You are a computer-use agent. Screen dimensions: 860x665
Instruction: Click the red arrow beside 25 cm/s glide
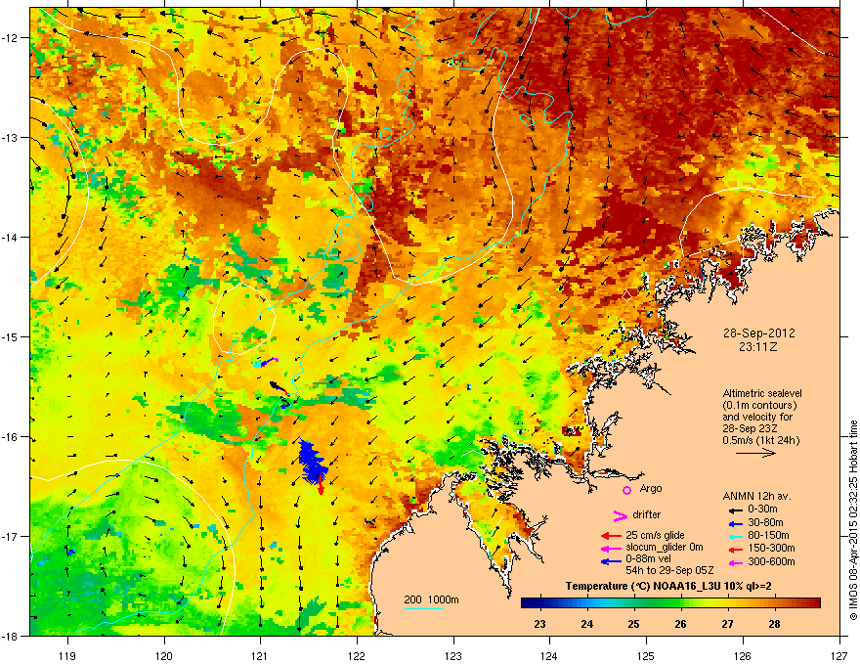(611, 536)
